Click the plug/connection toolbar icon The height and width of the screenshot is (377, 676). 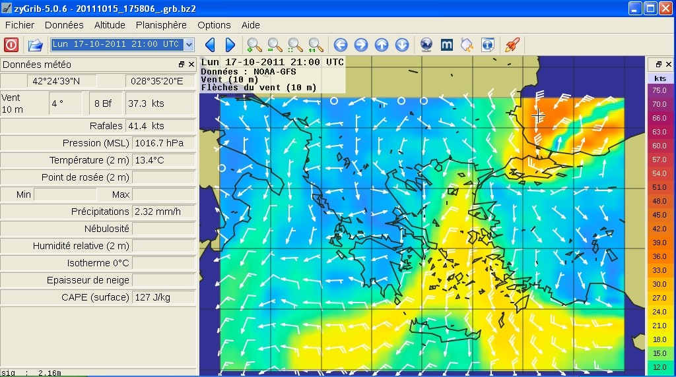click(467, 45)
